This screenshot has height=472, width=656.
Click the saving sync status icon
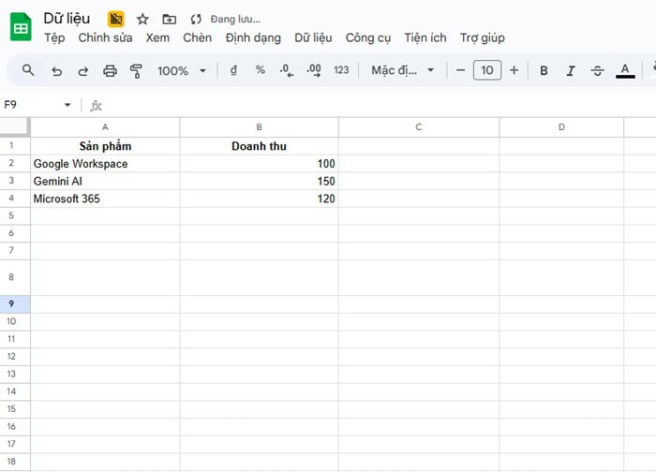(x=196, y=20)
